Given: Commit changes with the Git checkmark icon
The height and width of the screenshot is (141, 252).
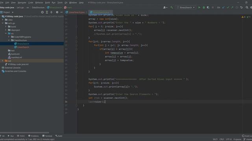Looking at the screenshot, I should coord(228,7).
